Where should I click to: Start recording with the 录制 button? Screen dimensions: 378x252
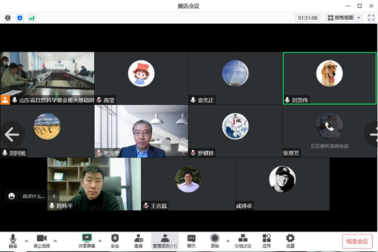(214, 240)
